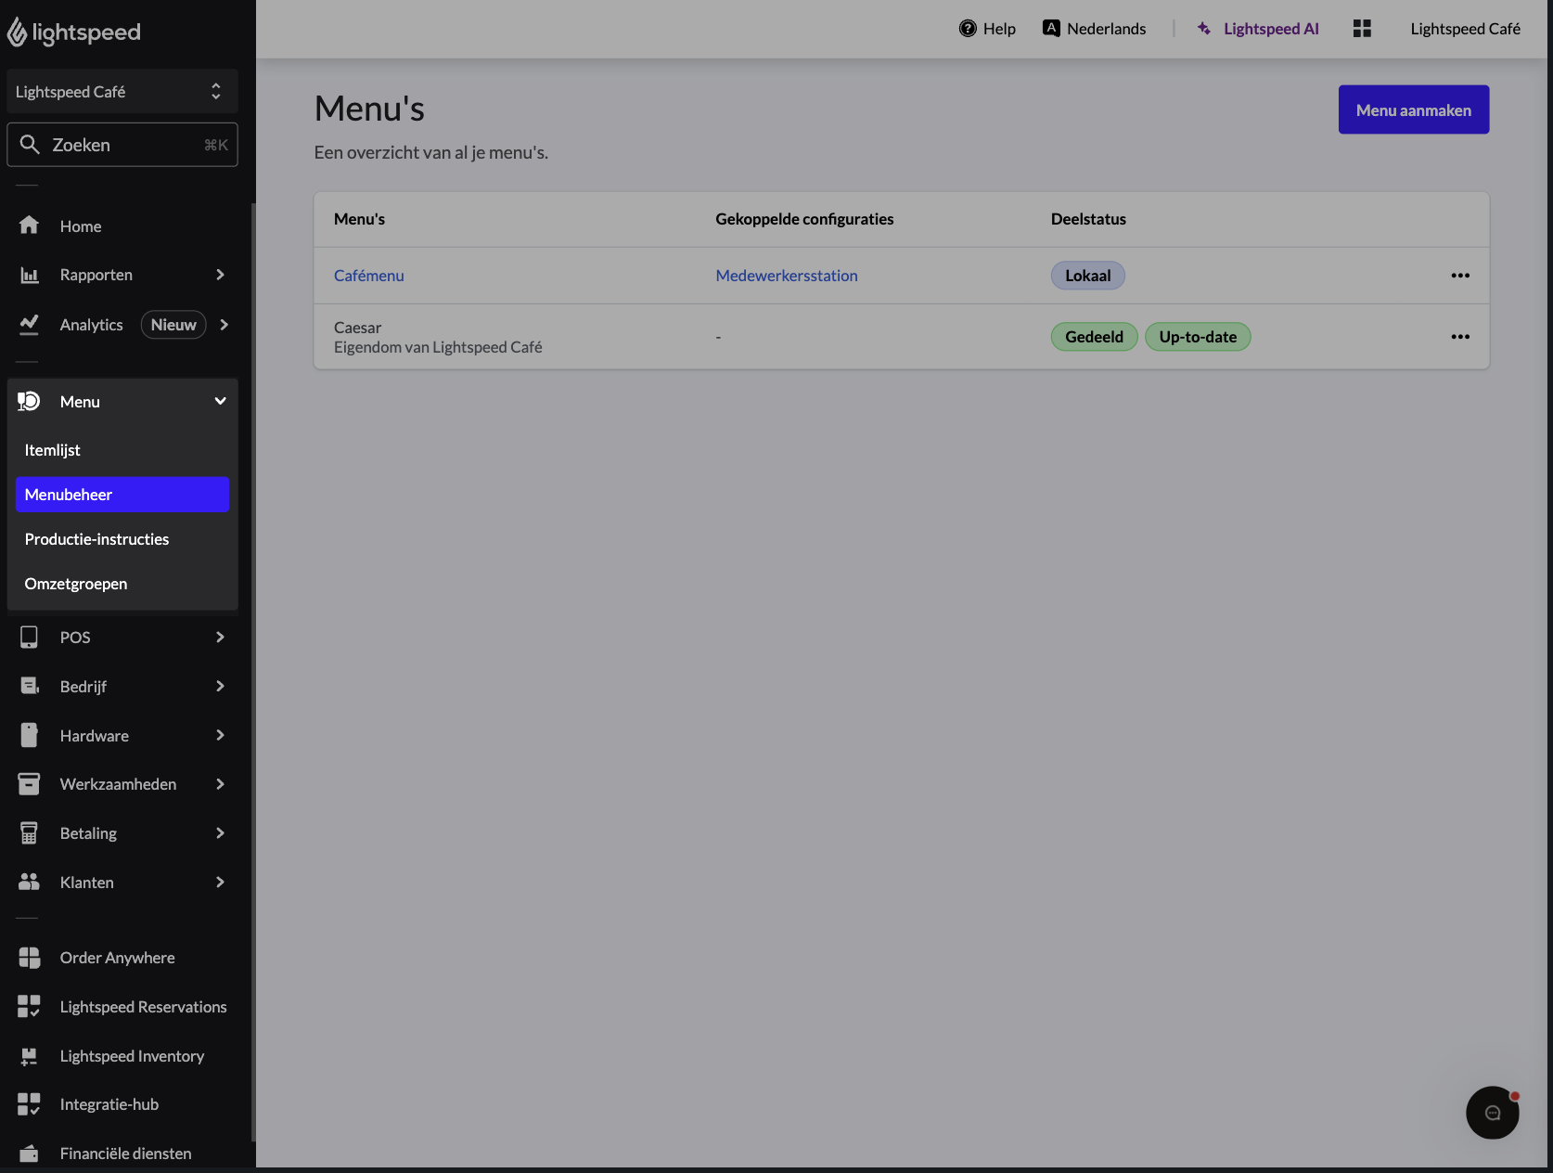Select the Menubeheer menu item
Viewport: 1553px width, 1173px height.
tap(122, 495)
